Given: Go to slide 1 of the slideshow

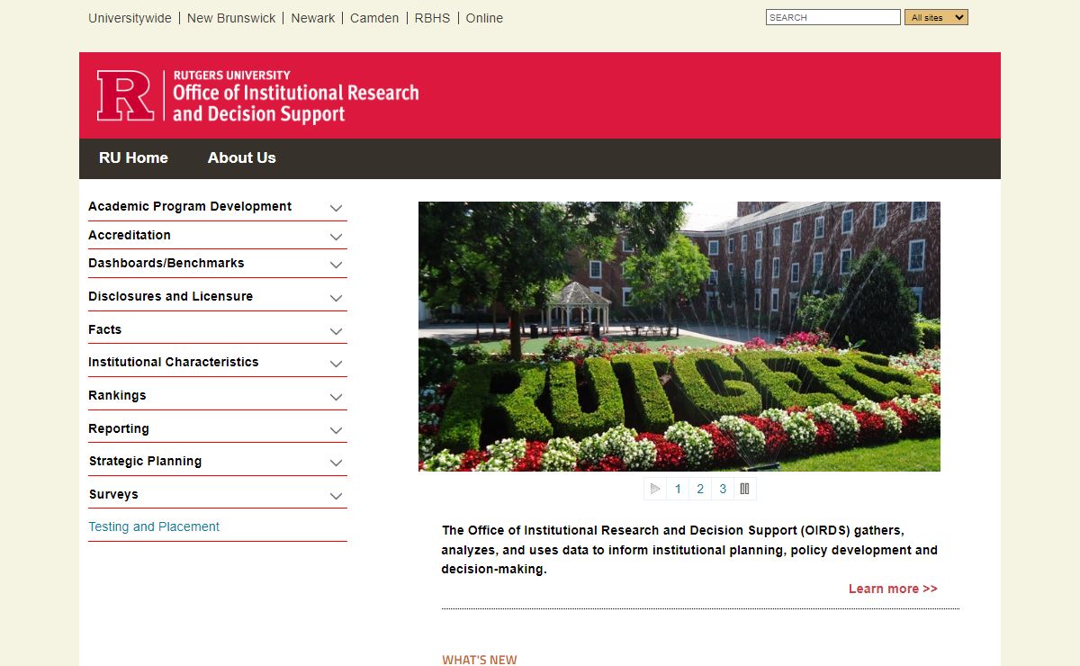Looking at the screenshot, I should click(678, 489).
